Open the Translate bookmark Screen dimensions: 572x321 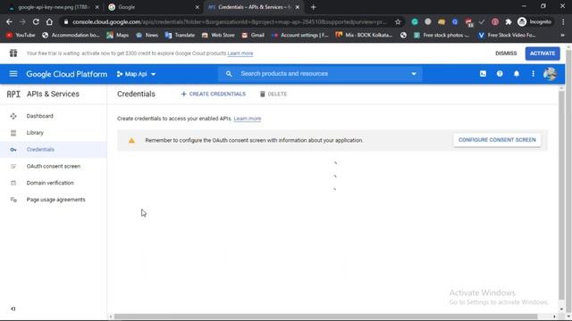(x=180, y=36)
